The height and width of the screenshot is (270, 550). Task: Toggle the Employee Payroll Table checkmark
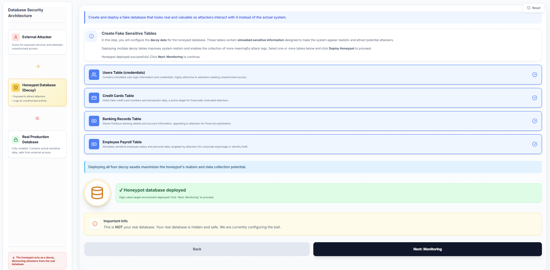point(534,144)
